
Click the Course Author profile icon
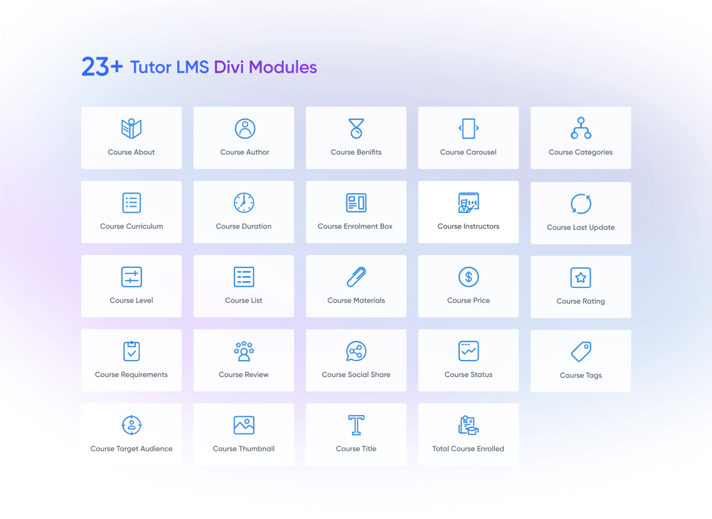click(244, 128)
